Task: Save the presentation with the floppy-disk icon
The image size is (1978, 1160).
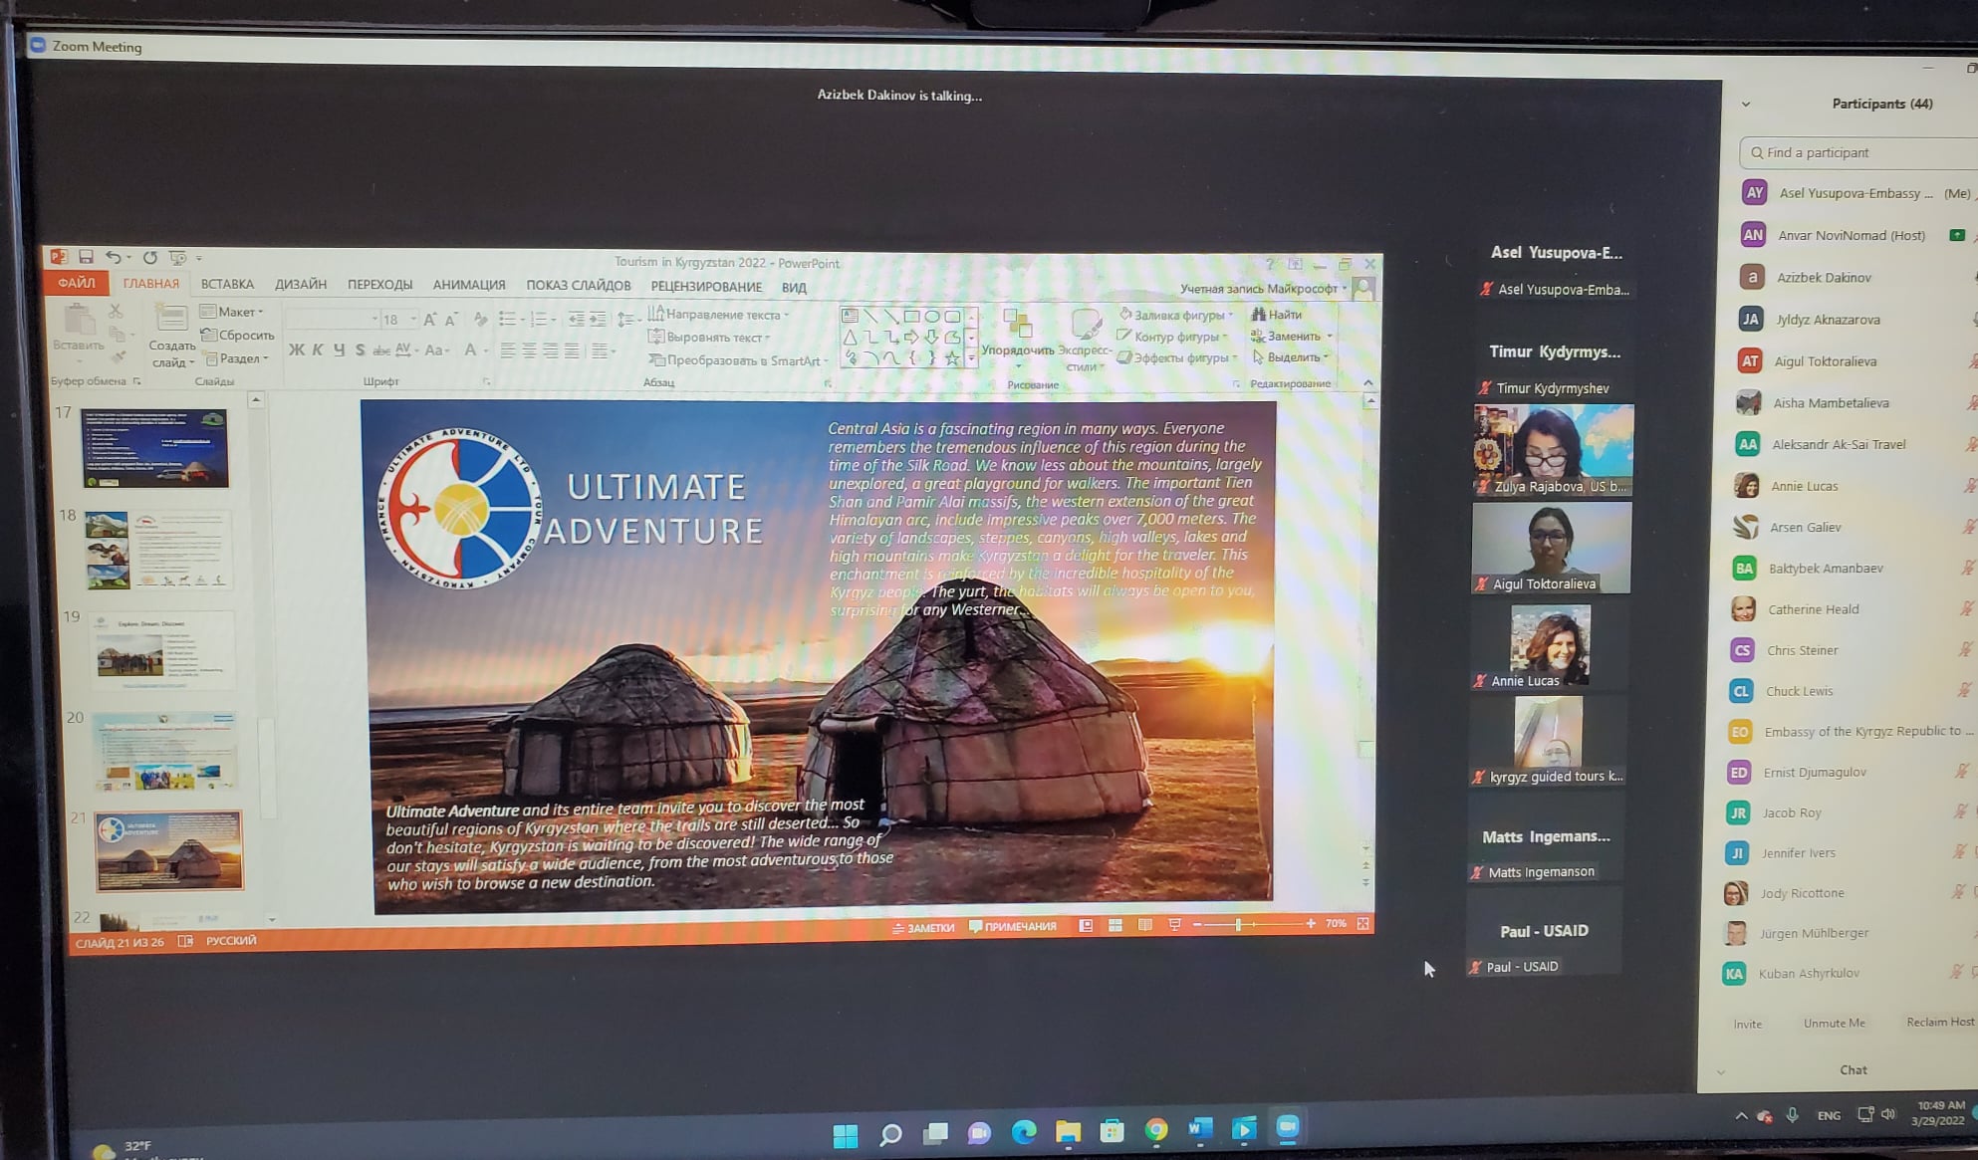Action: [x=86, y=257]
